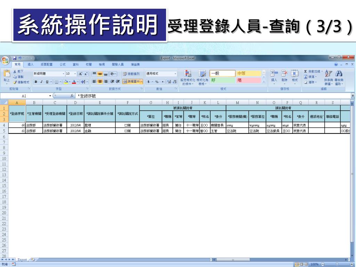
Task: Toggle Center horizontal alignment
Action: 100,81
